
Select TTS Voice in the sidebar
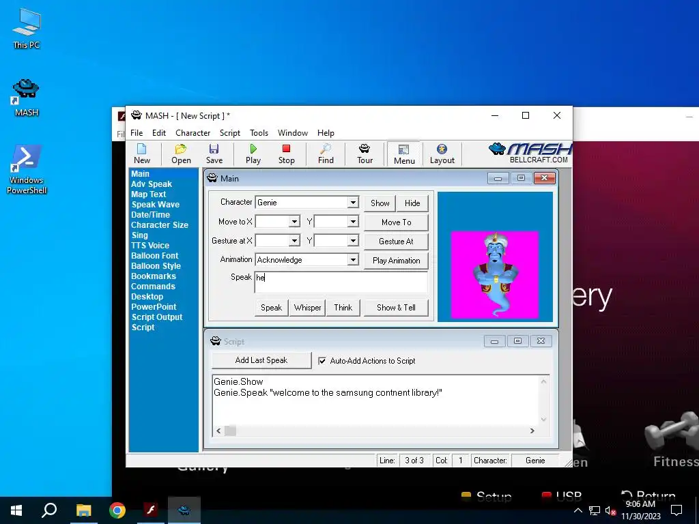tap(149, 246)
